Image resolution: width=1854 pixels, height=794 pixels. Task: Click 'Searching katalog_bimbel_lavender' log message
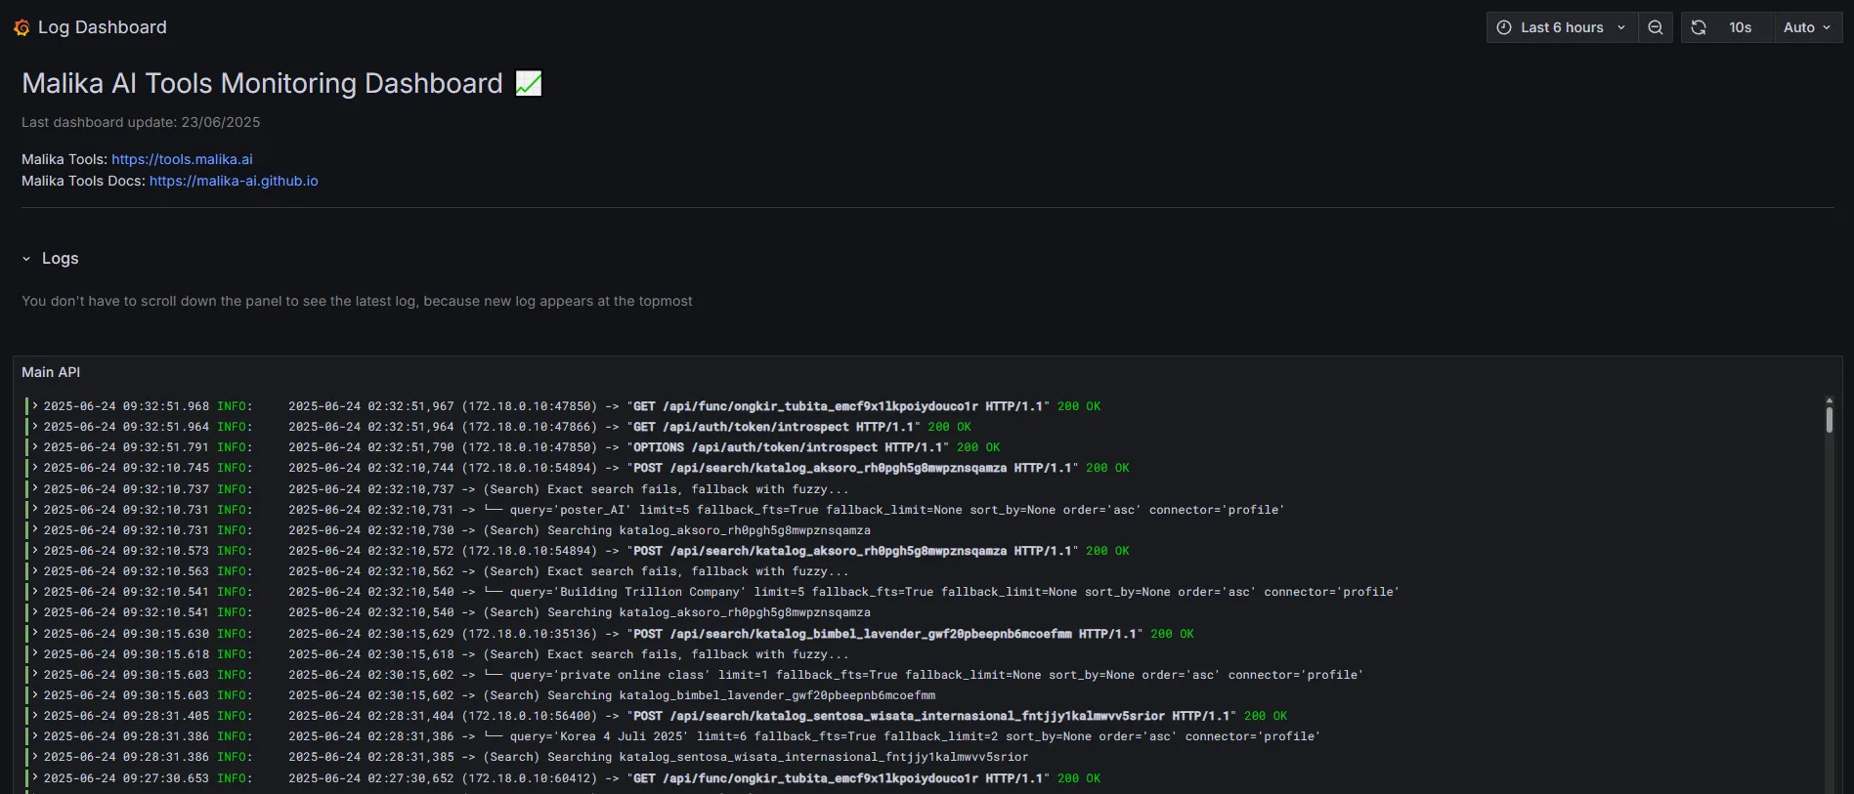coord(612,695)
